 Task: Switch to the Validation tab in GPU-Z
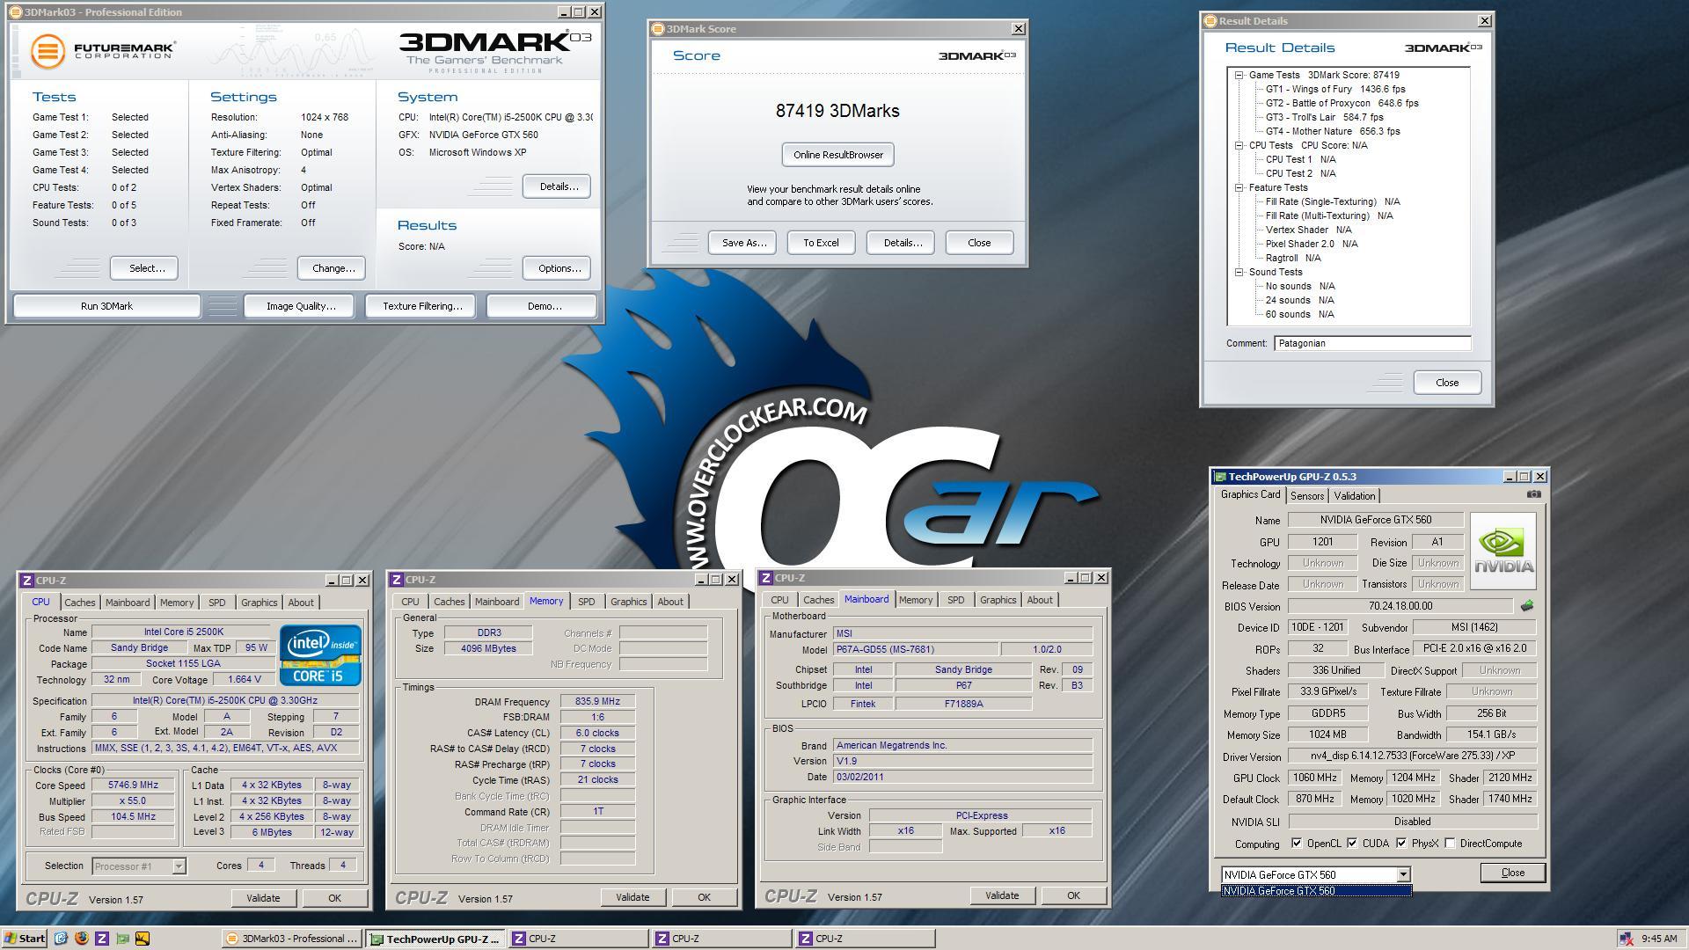coord(1354,496)
